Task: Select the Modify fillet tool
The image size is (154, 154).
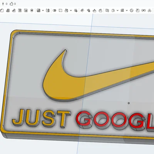Action: pos(82,10)
